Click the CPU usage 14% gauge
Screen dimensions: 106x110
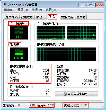click(19, 33)
